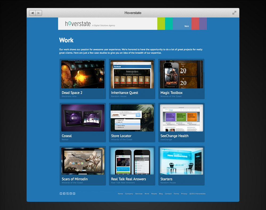Click the Hoverstate window title text
The image size is (266, 210).
point(133,13)
